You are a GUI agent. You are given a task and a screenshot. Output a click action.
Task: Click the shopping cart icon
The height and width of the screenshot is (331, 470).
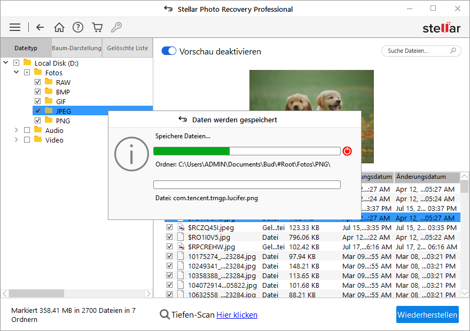(x=97, y=27)
